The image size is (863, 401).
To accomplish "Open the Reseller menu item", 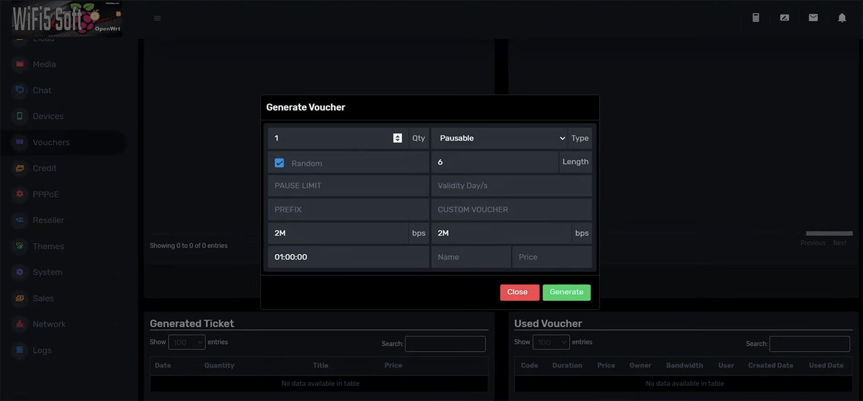I will (48, 220).
